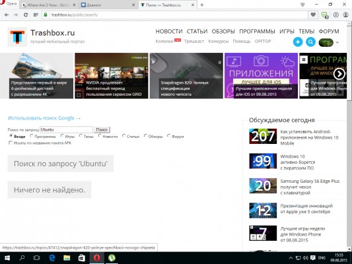The width and height of the screenshot is (352, 264).
Task: Launch Microsoft Edge from taskbar
Action: pos(52,258)
